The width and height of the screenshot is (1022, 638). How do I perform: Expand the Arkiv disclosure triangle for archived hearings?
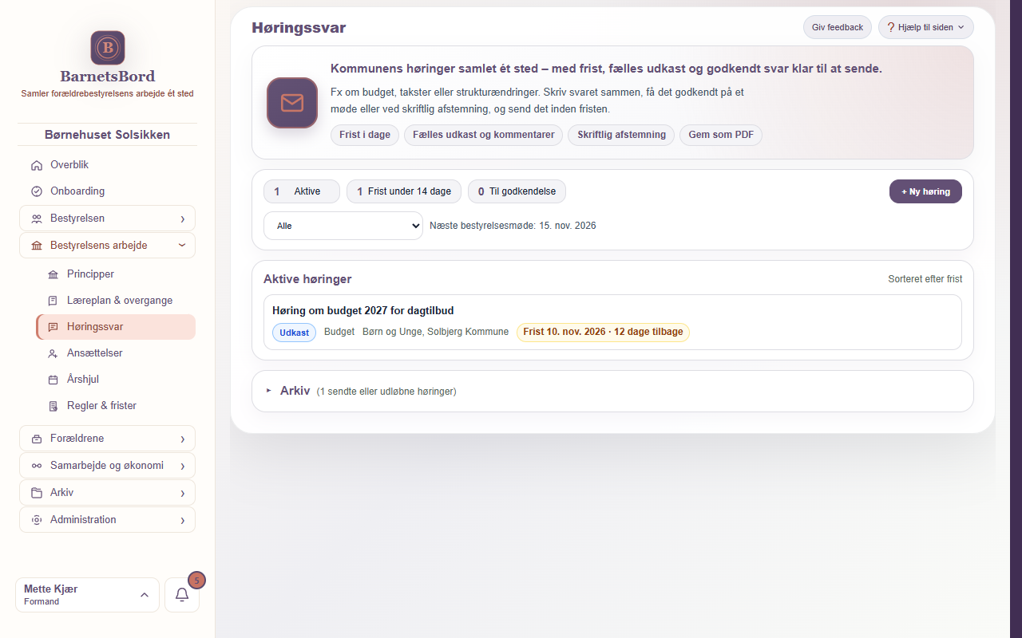click(x=268, y=391)
